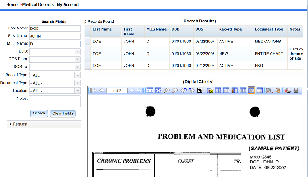This screenshot has width=308, height=177.
Task: Zoom out with the minus magnifier
Action: 175,90
